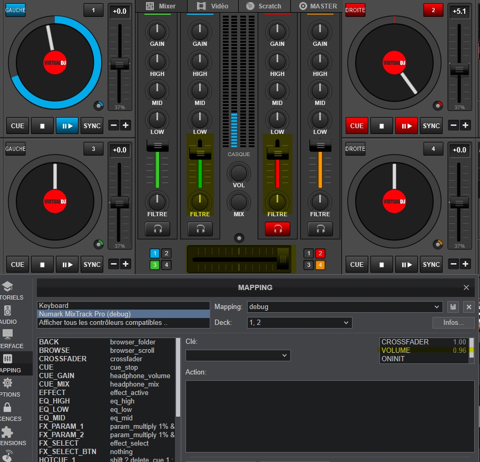
Task: Click the red CUE button on deck 2
Action: coord(357,126)
